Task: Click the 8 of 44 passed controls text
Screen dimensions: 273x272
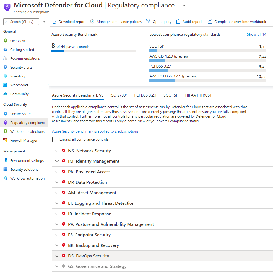Action: point(70,46)
